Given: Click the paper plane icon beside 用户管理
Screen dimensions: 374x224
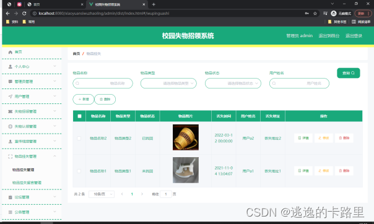Looking at the screenshot, I should pyautogui.click(x=11, y=97).
